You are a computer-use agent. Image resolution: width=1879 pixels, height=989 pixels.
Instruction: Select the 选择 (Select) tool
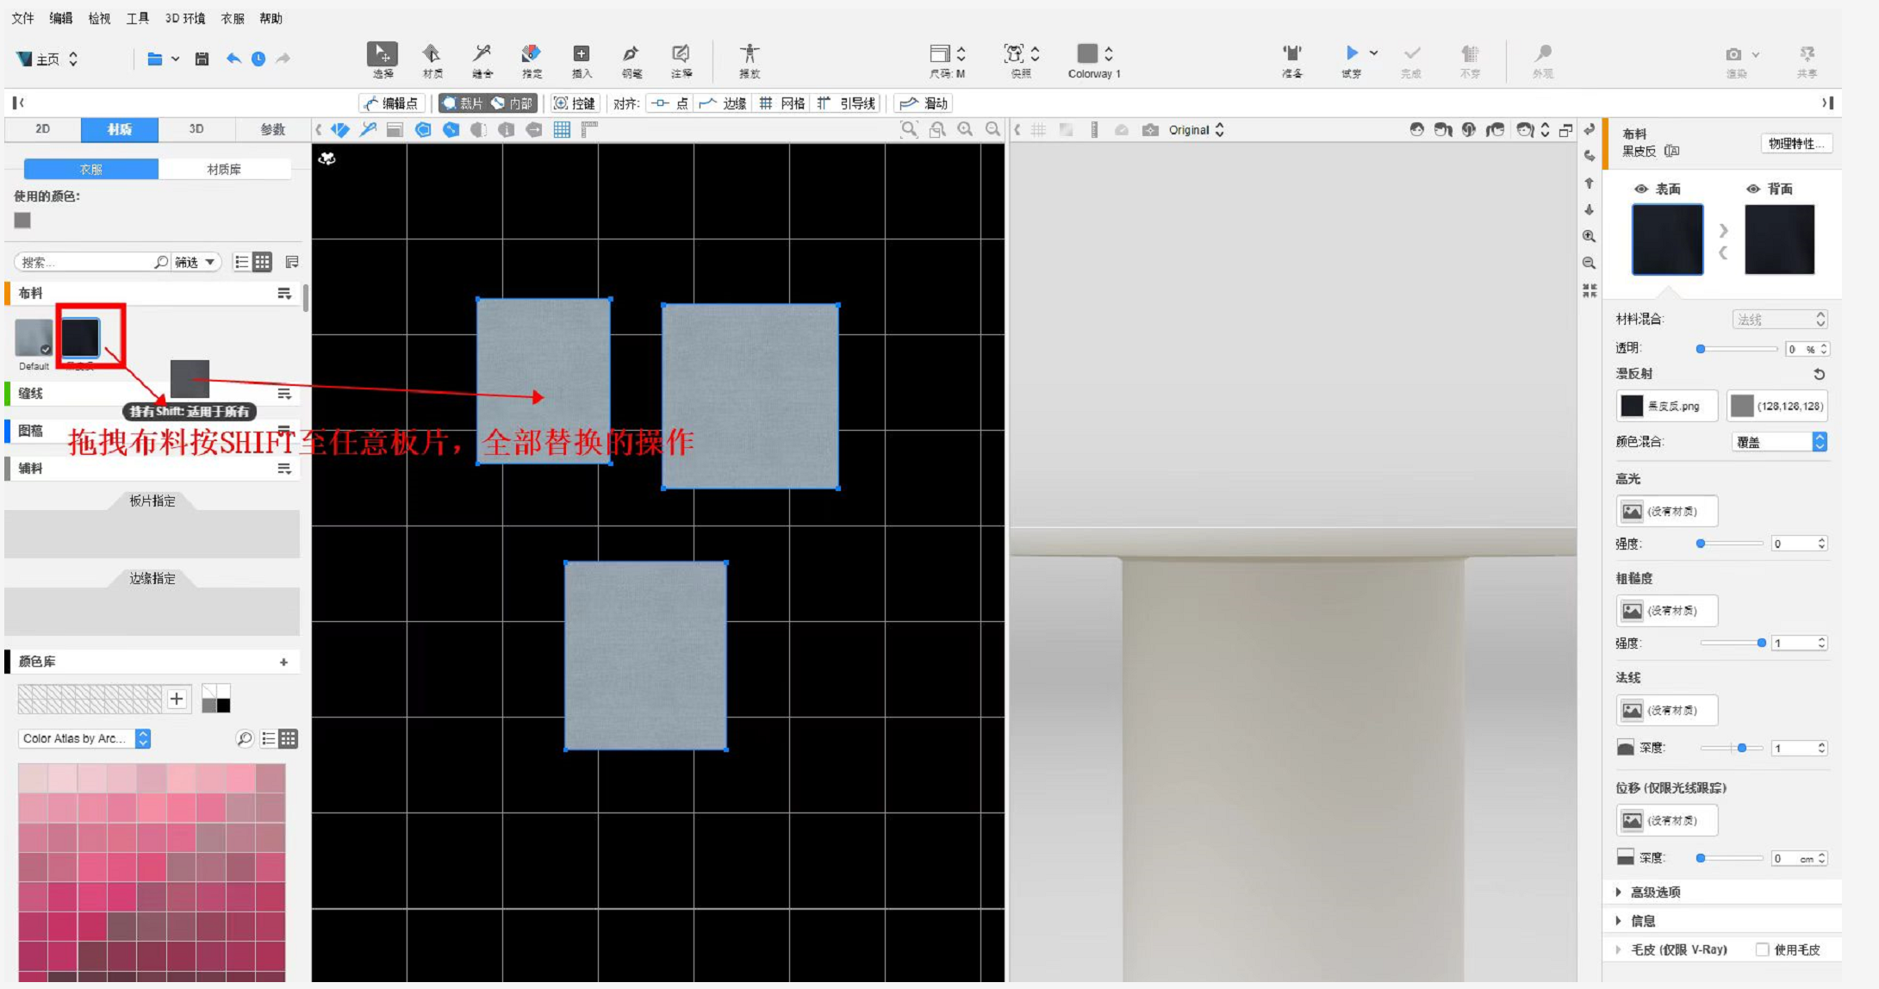click(382, 54)
